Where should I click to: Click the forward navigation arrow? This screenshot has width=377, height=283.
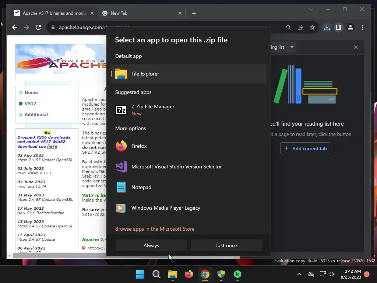point(27,27)
